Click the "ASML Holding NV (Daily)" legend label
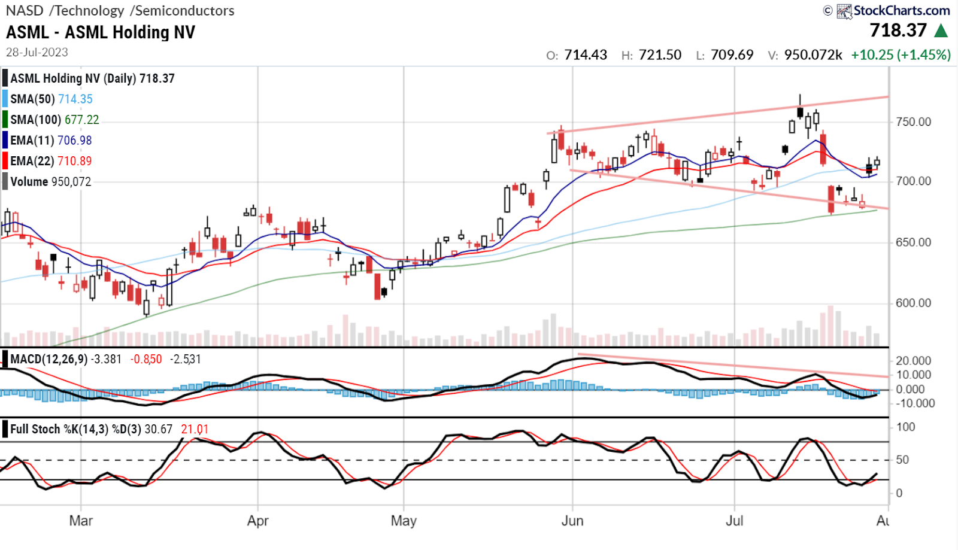Screen dimensions: 958x550 coord(73,78)
